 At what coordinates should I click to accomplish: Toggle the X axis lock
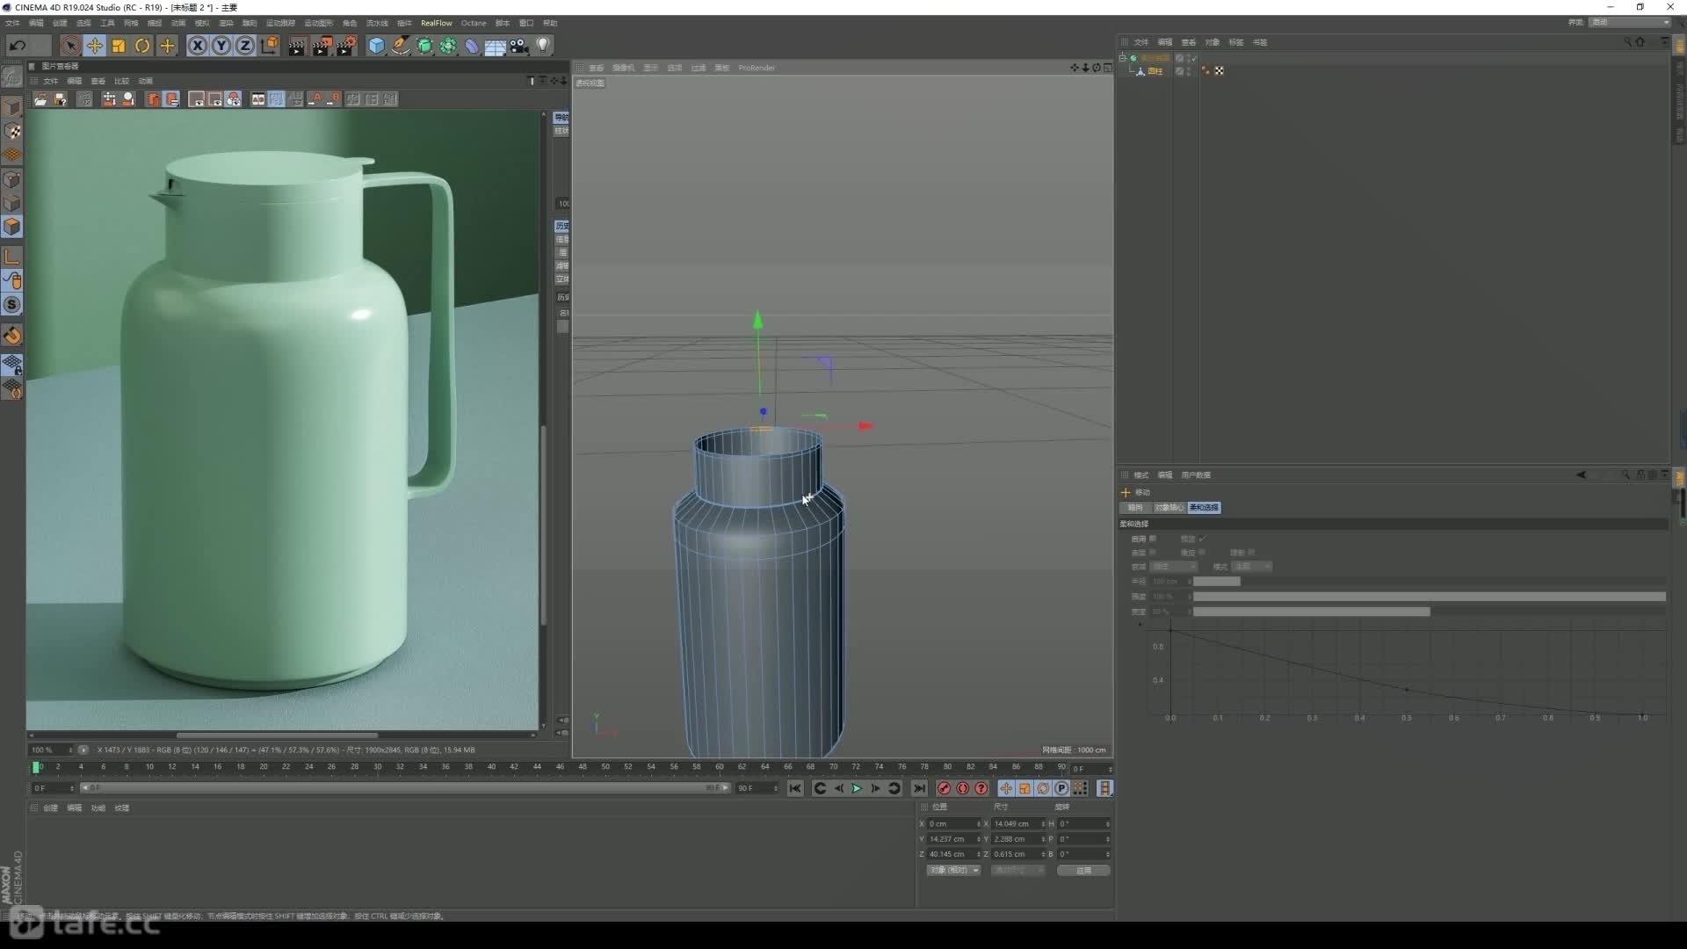click(198, 46)
